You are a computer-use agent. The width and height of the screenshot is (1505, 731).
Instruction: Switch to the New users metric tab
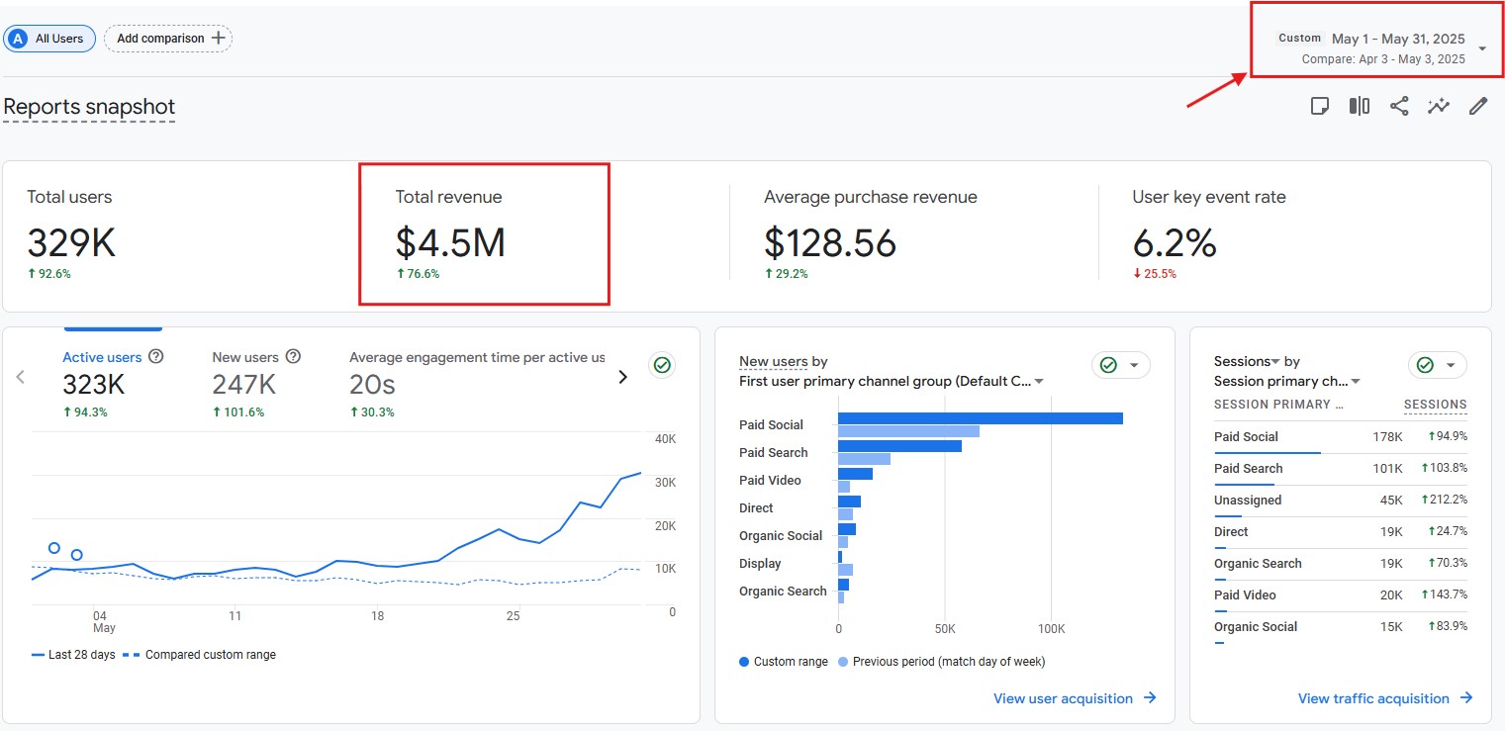(256, 383)
